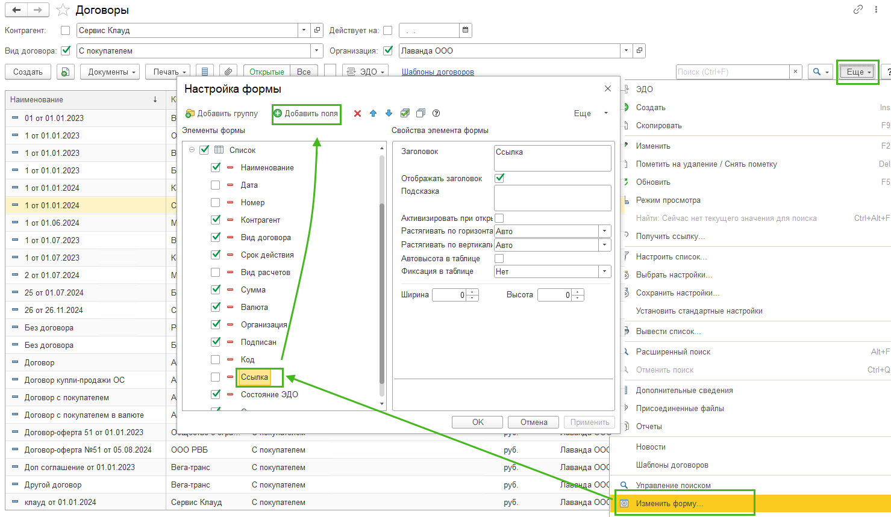Enable the Номер form element checkbox

coord(216,202)
